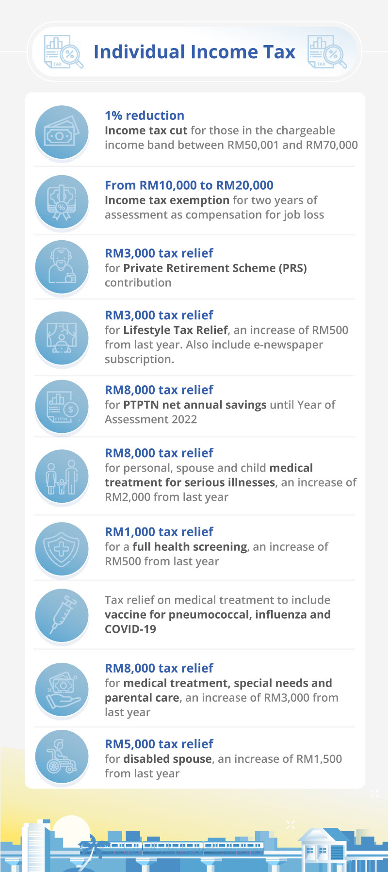Image resolution: width=388 pixels, height=872 pixels.
Task: Click the hand holding money icon
Action: [62, 689]
